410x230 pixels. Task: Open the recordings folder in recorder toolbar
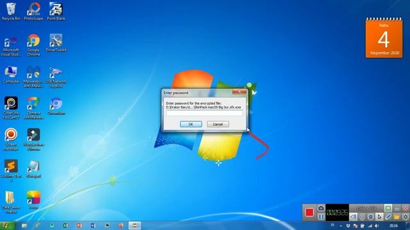click(x=397, y=217)
